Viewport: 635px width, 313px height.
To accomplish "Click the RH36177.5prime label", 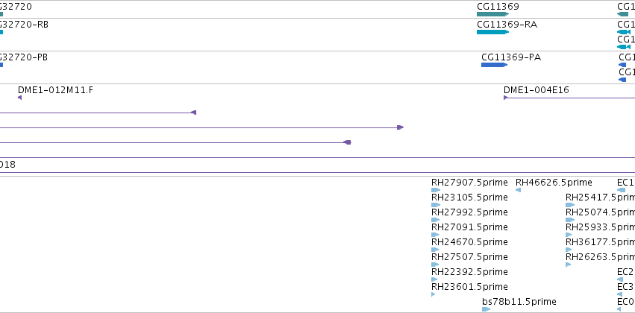I will coord(600,241).
